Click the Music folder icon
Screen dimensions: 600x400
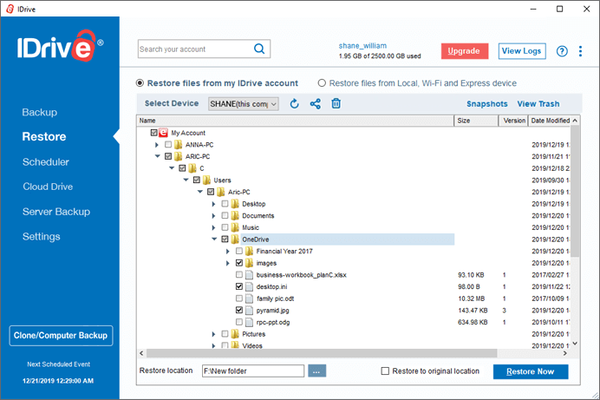coord(235,227)
